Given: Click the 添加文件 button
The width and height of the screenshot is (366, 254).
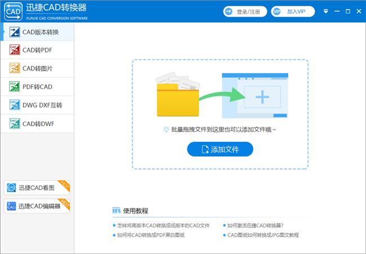Looking at the screenshot, I should [x=220, y=149].
